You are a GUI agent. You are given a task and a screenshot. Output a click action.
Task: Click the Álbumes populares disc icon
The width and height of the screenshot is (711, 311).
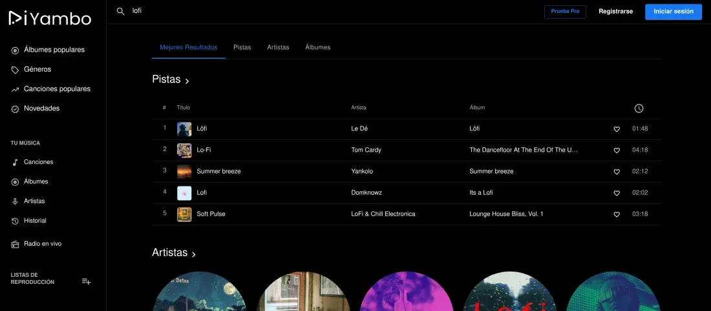15,50
